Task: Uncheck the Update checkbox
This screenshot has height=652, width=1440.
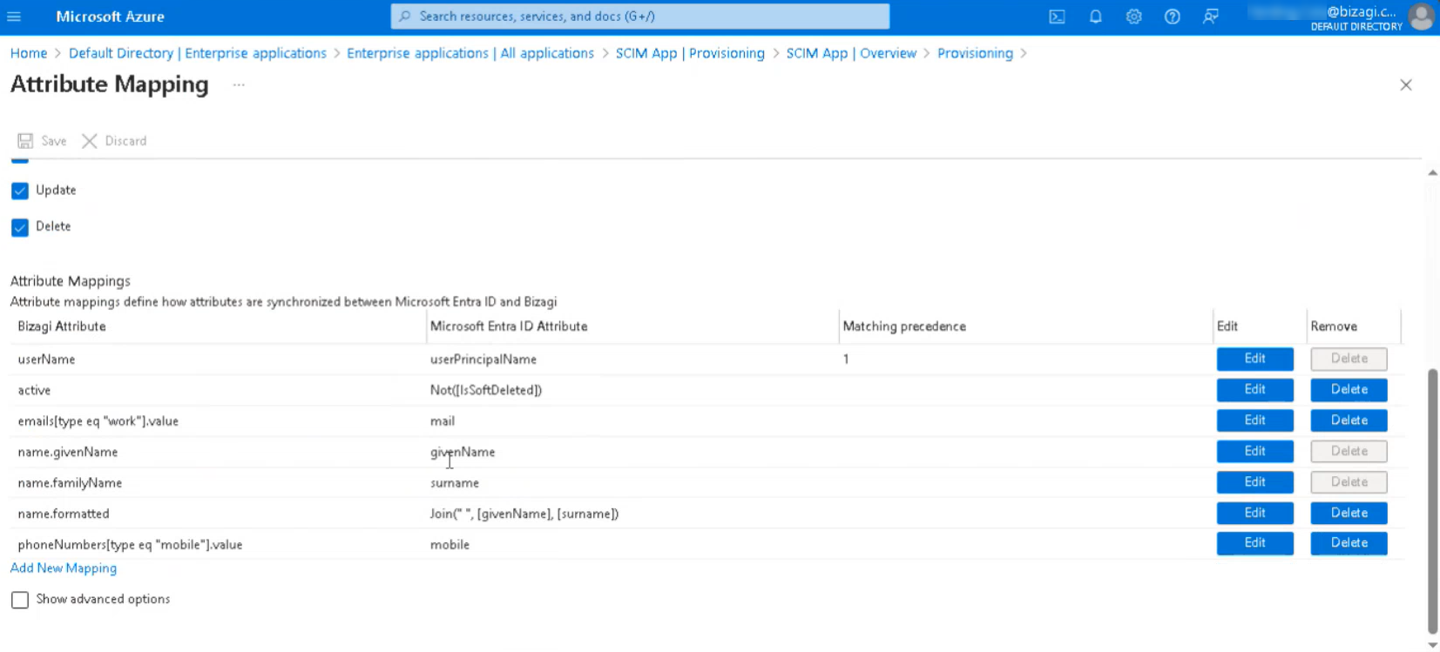Action: coord(20,191)
